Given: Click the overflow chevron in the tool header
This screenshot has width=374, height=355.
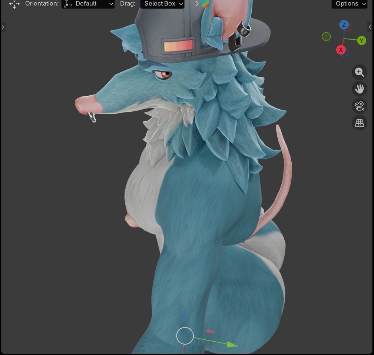Looking at the screenshot, I should point(196,4).
